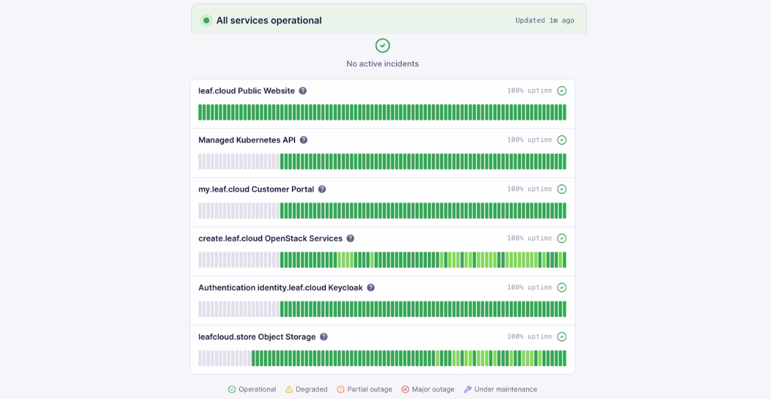Click the Major outage legend cross icon
The height and width of the screenshot is (399, 771).
405,389
